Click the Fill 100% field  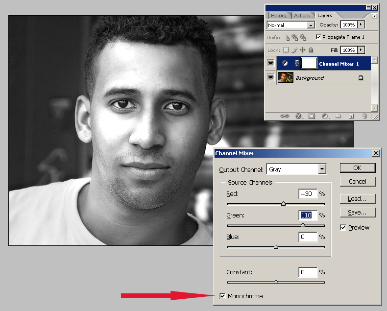(x=349, y=50)
